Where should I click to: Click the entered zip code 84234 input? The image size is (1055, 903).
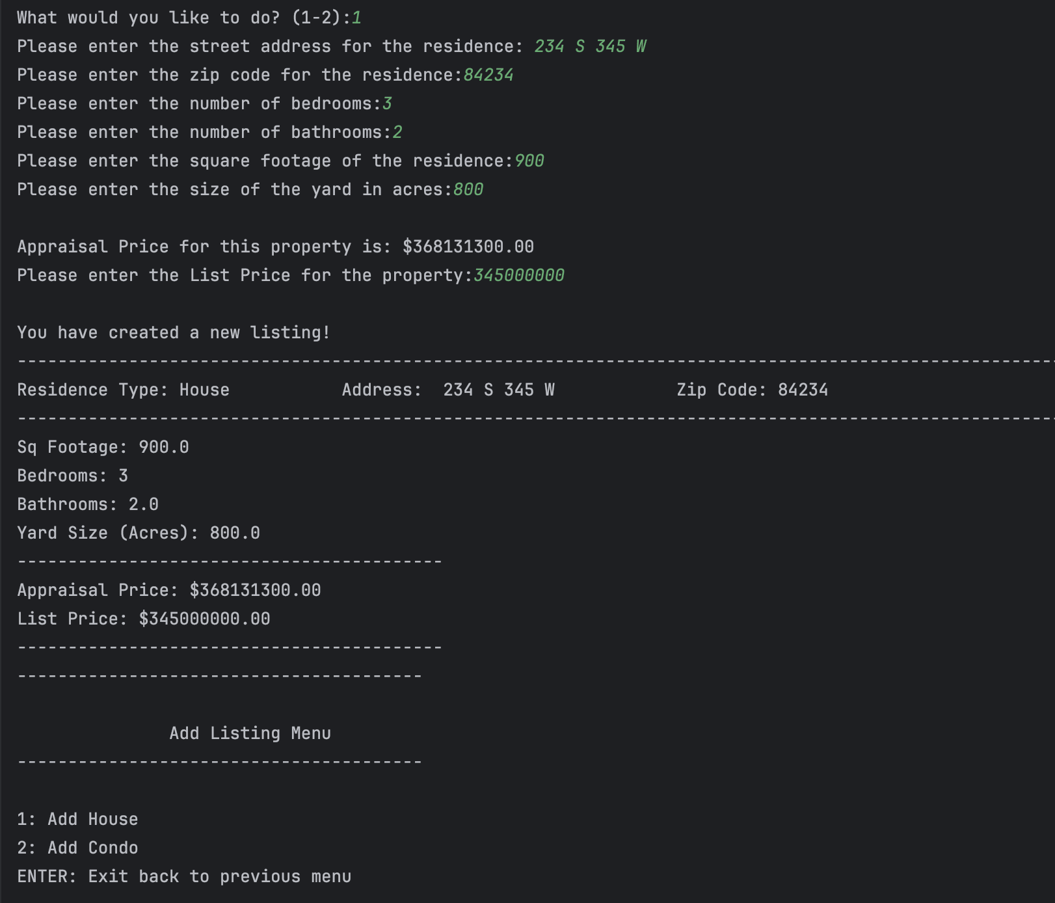[488, 75]
